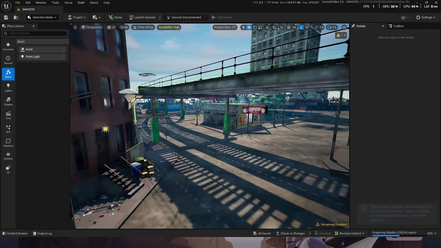Open the add content quick menu
The image size is (441, 248).
coord(96,17)
